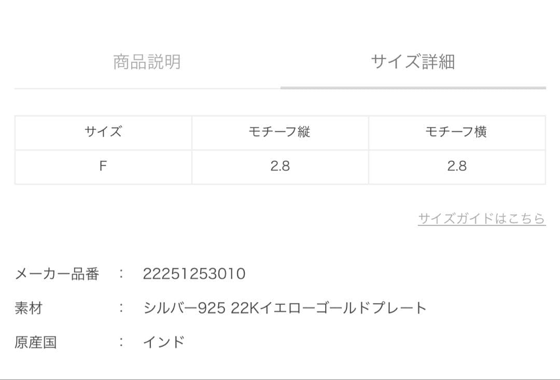Click the colon beside 素材
The image size is (560, 380).
click(x=121, y=308)
